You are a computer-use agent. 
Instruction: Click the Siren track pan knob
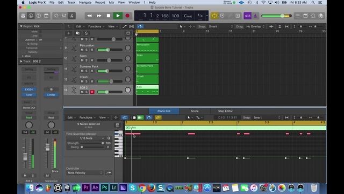point(128,58)
